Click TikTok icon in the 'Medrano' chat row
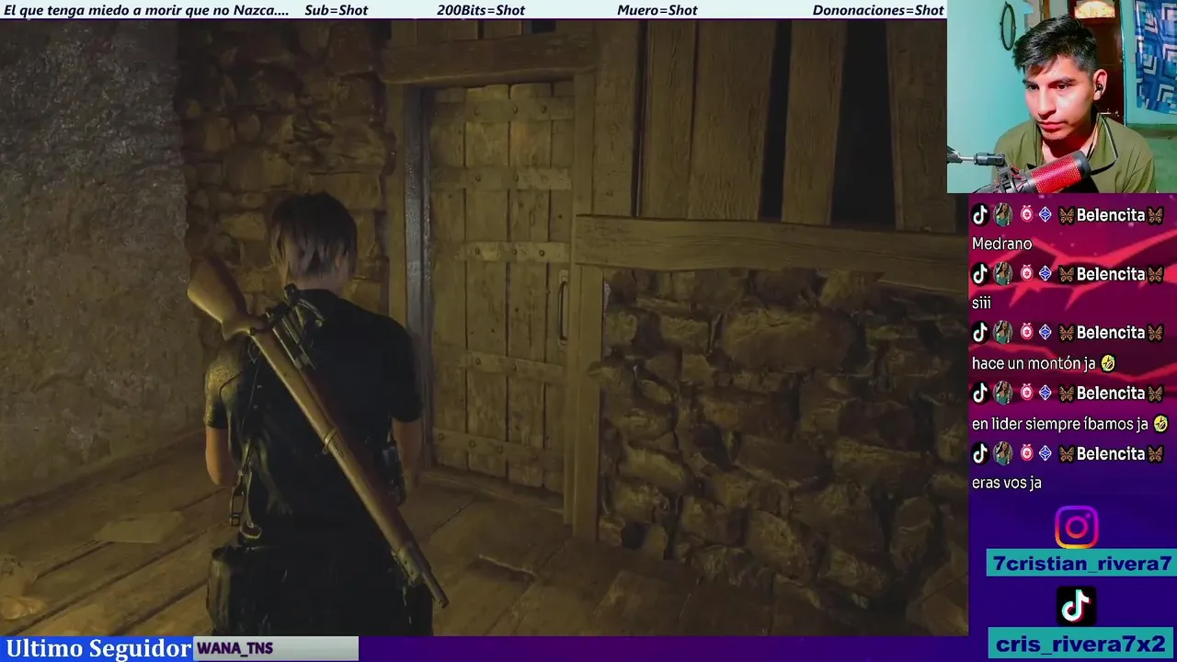Screen dimensions: 1177x662 [980, 215]
